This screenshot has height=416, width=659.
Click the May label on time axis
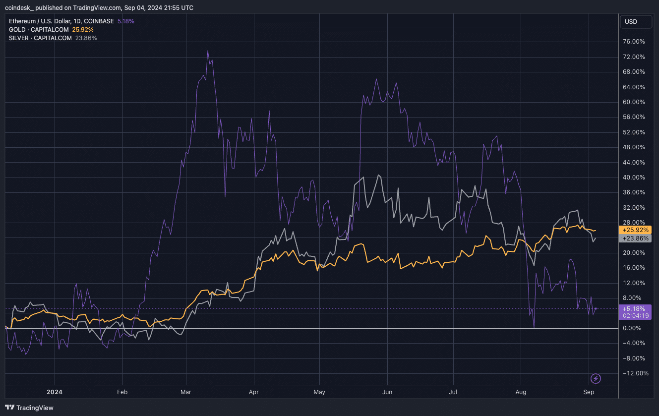coord(319,392)
